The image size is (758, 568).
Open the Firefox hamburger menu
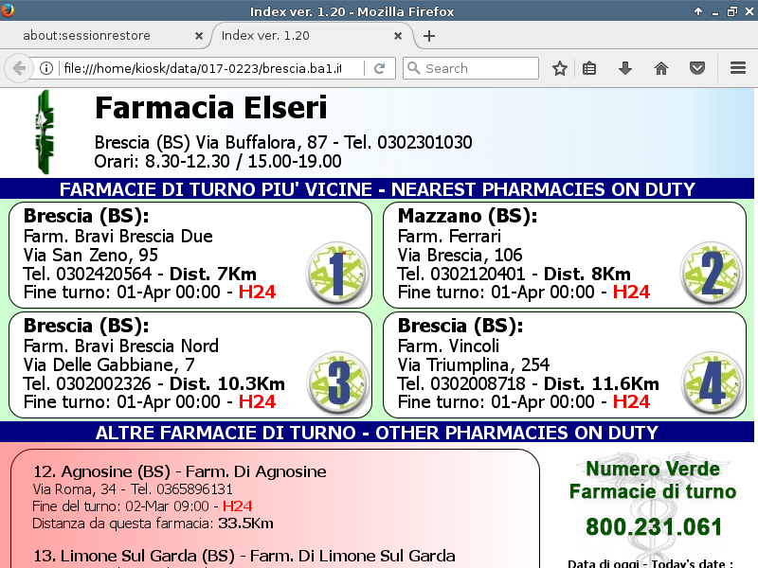point(738,68)
